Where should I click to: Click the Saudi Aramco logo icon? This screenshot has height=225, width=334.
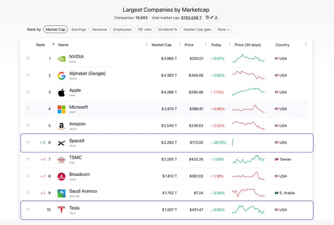[x=61, y=193]
